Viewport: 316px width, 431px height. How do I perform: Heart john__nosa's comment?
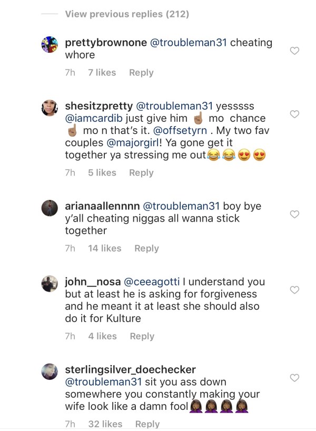click(295, 290)
